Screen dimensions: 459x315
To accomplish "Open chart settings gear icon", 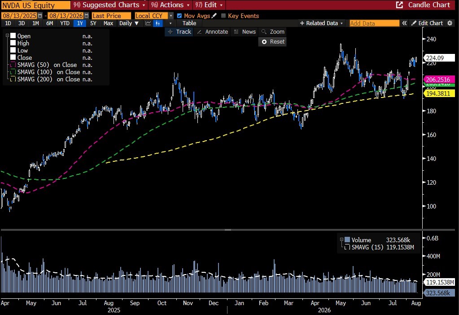I will pyautogui.click(x=450, y=23).
